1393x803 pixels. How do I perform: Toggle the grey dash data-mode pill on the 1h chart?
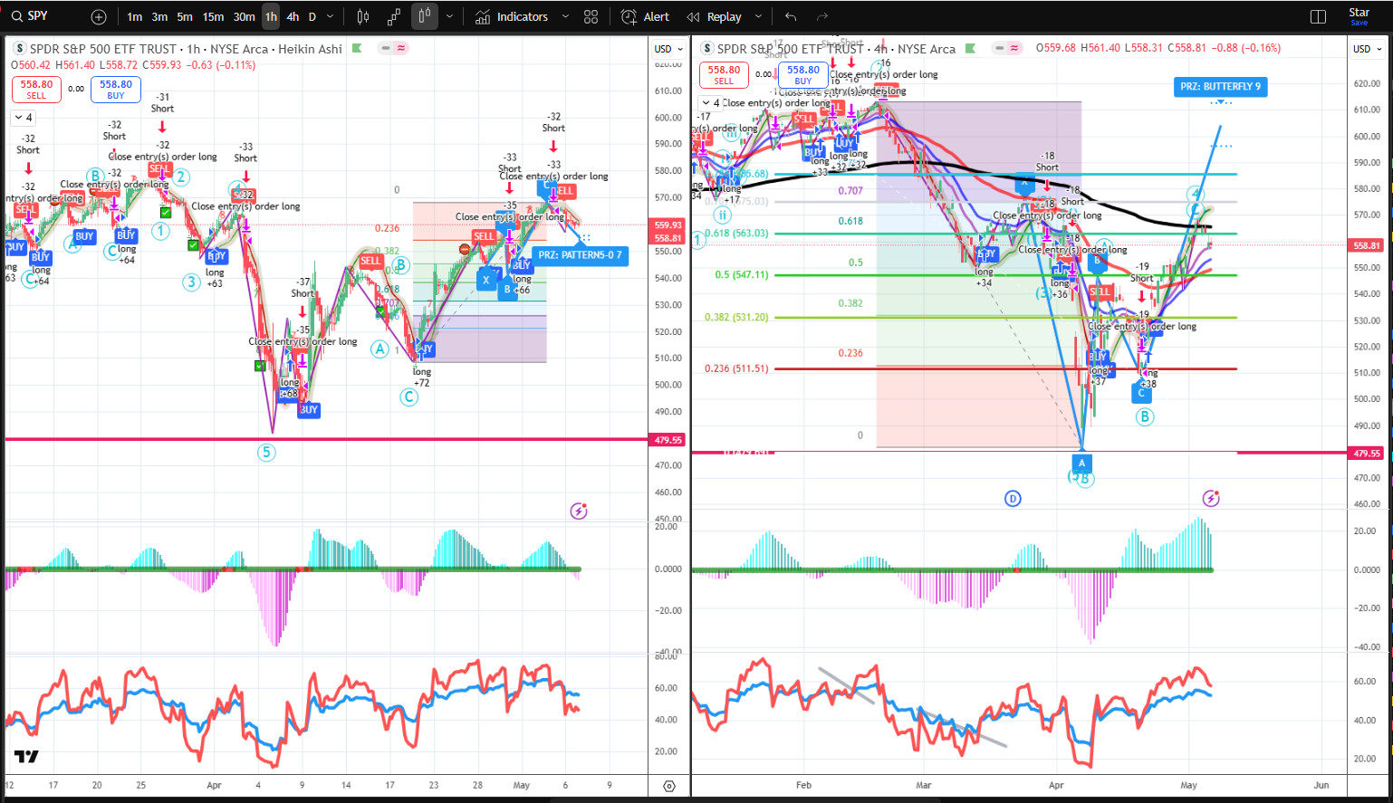click(385, 49)
